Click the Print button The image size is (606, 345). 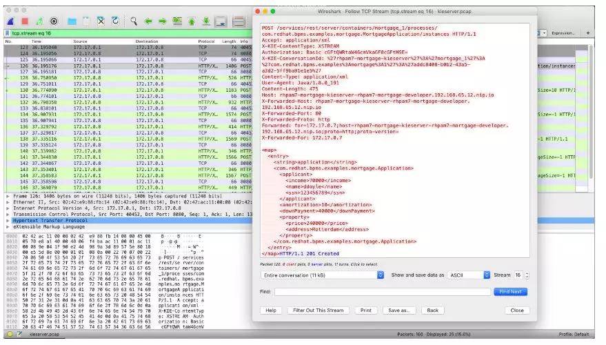coord(366,310)
